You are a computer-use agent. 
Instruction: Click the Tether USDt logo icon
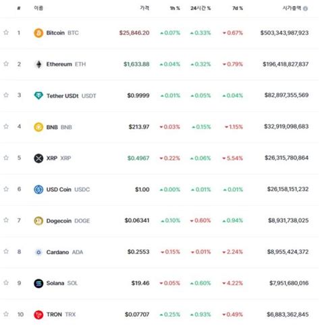38,96
